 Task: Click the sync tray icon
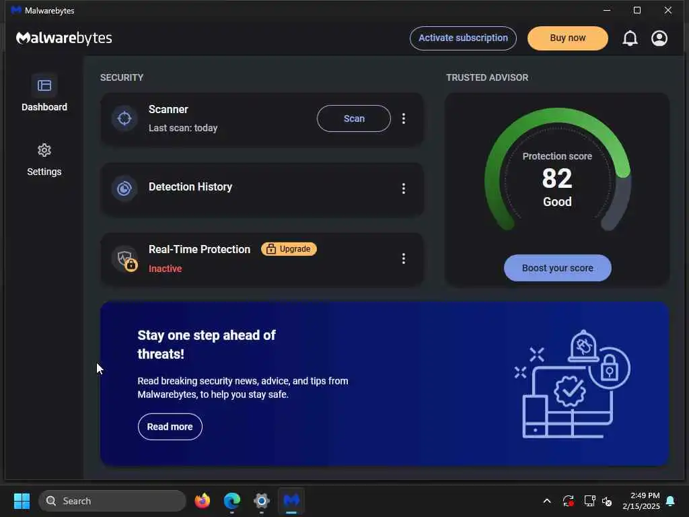568,501
